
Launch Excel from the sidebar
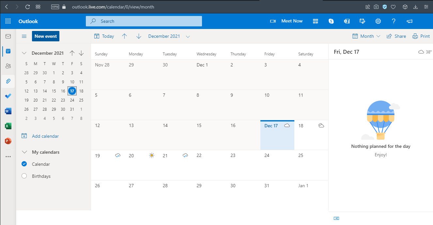click(8, 126)
